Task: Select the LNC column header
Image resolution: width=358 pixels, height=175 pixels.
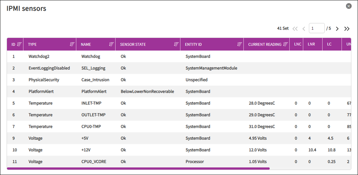Action: (x=298, y=44)
